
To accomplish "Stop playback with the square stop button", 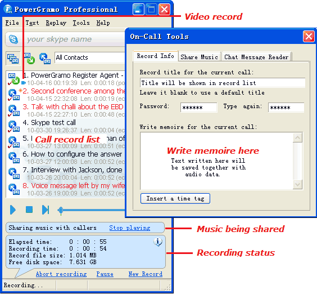I will (x=29, y=210).
